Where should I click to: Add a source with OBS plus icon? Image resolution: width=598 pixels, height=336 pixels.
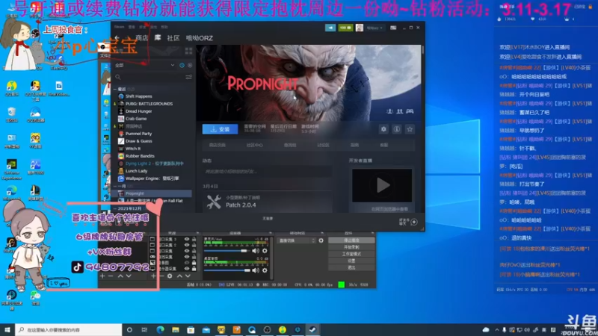pos(153,276)
